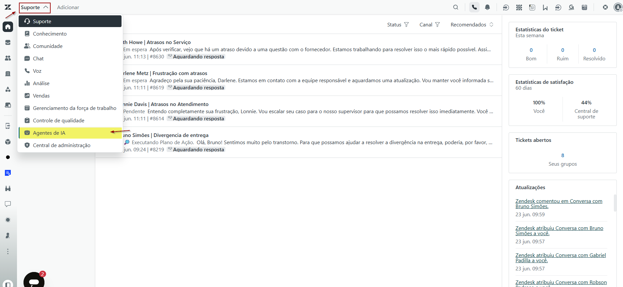Click the Adicionar tab button
Screen dimensions: 623x287
tap(68, 8)
